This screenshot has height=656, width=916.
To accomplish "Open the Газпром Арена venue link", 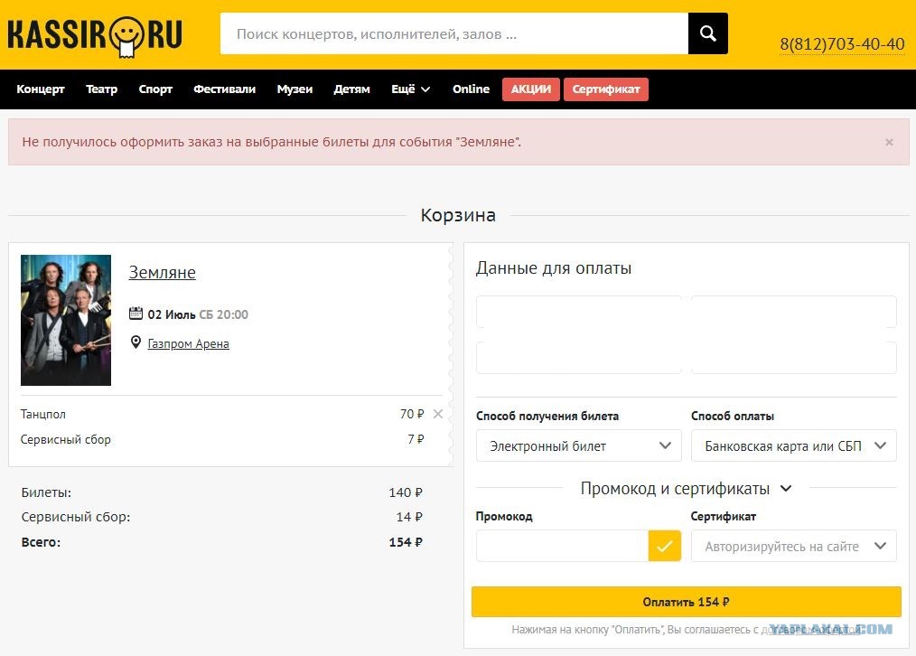I will click(x=188, y=343).
